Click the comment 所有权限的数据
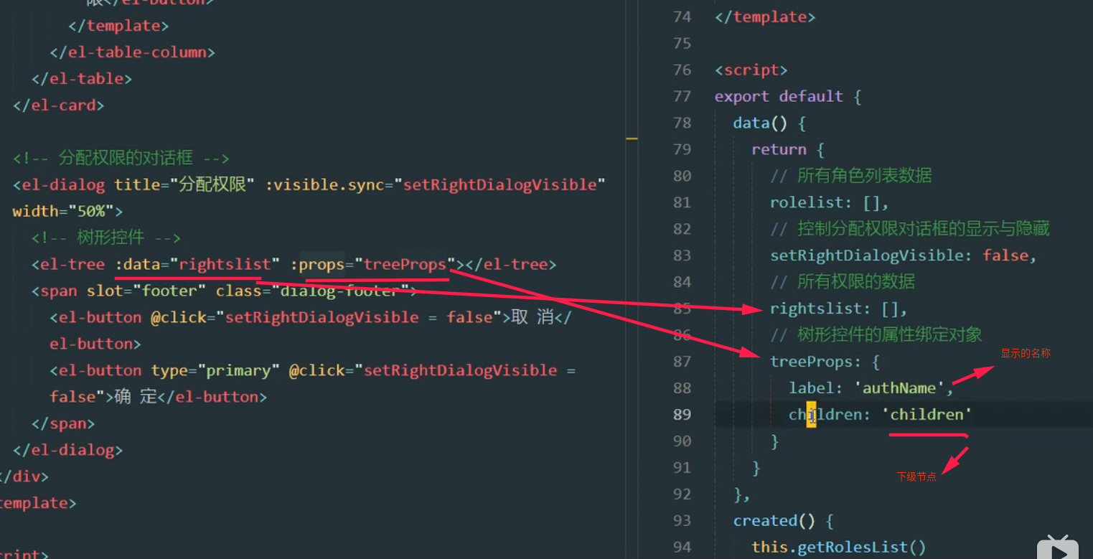 (843, 282)
